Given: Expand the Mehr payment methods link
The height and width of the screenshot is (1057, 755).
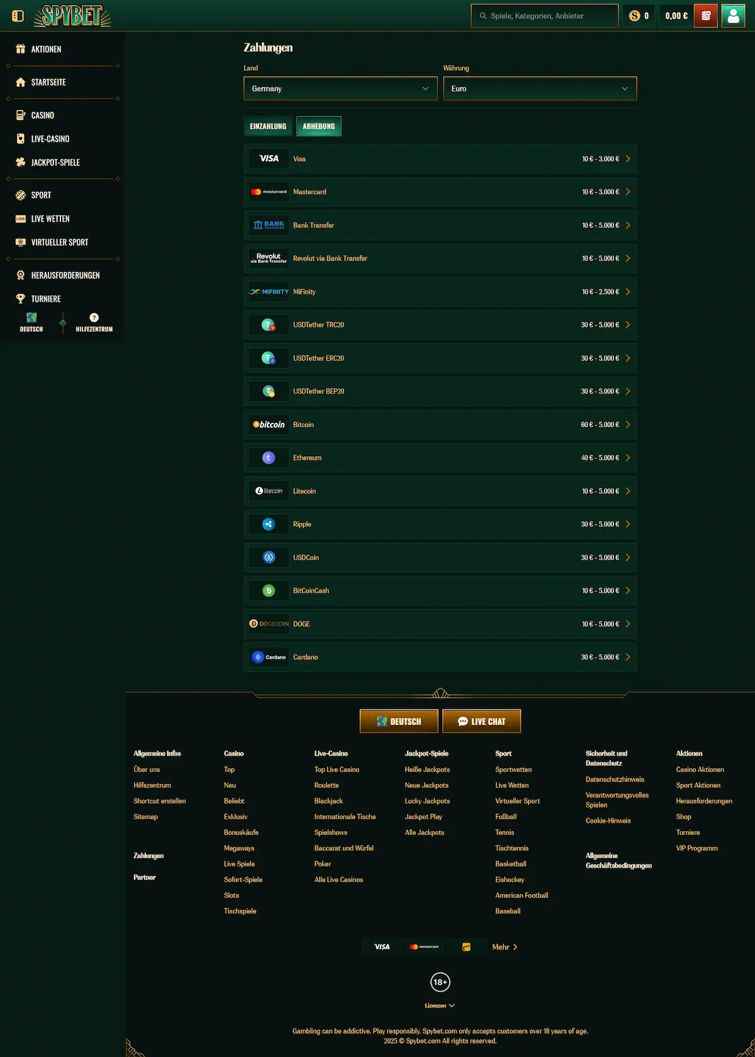Looking at the screenshot, I should tap(505, 947).
